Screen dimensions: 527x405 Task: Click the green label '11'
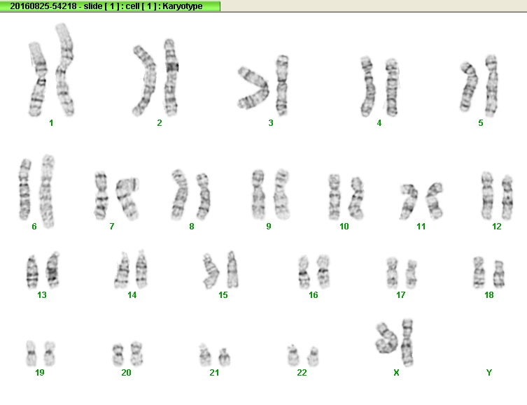[421, 227]
